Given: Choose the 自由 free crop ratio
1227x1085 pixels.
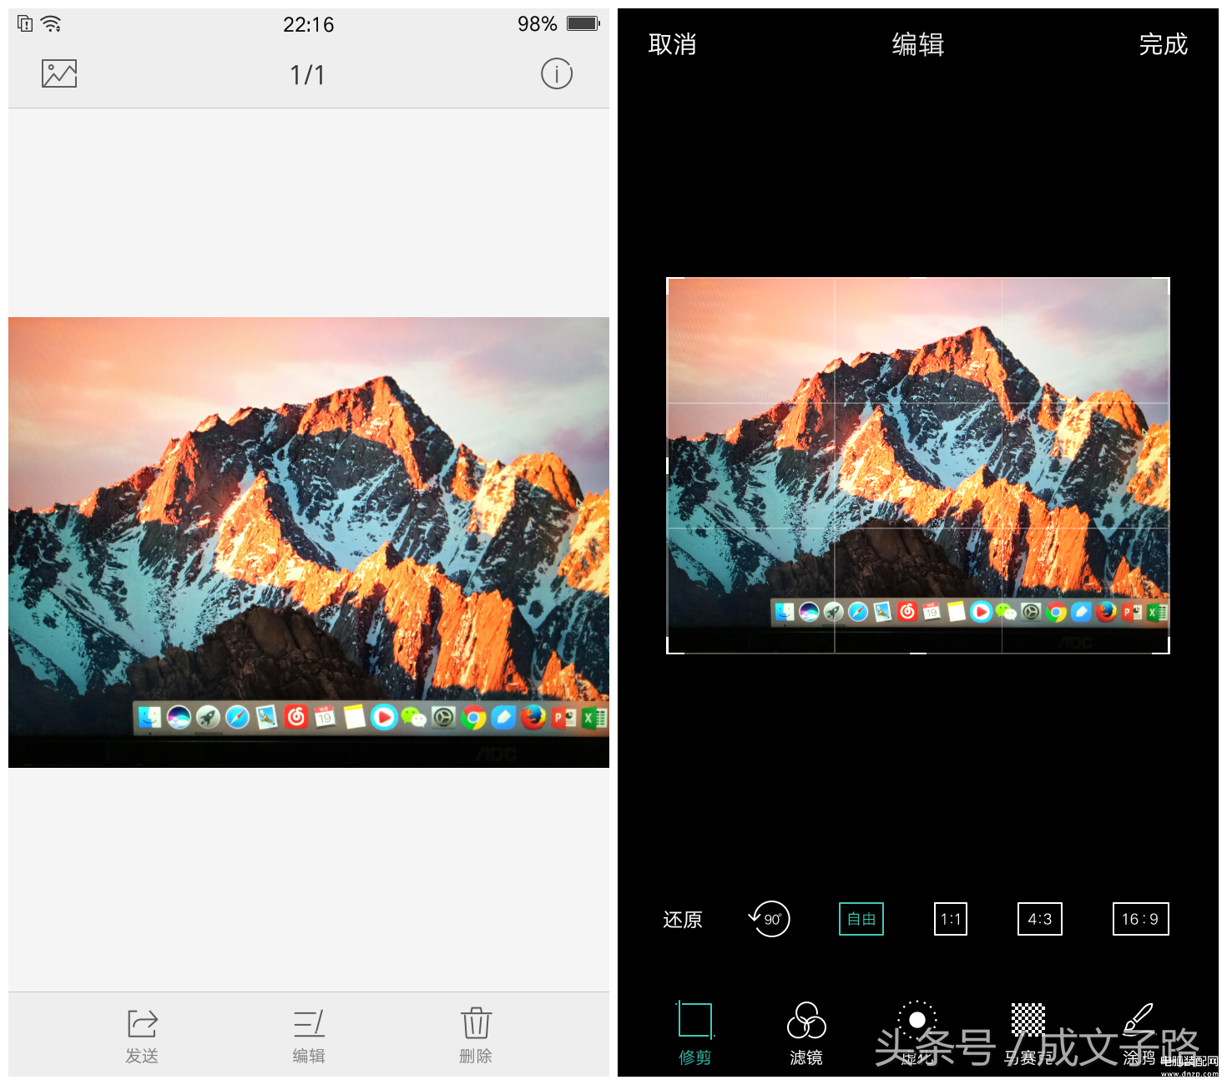Looking at the screenshot, I should [x=861, y=919].
